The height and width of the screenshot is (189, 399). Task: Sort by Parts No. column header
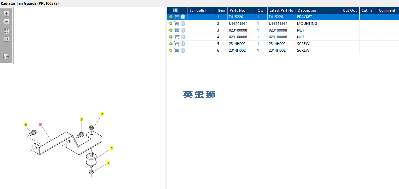(242, 10)
